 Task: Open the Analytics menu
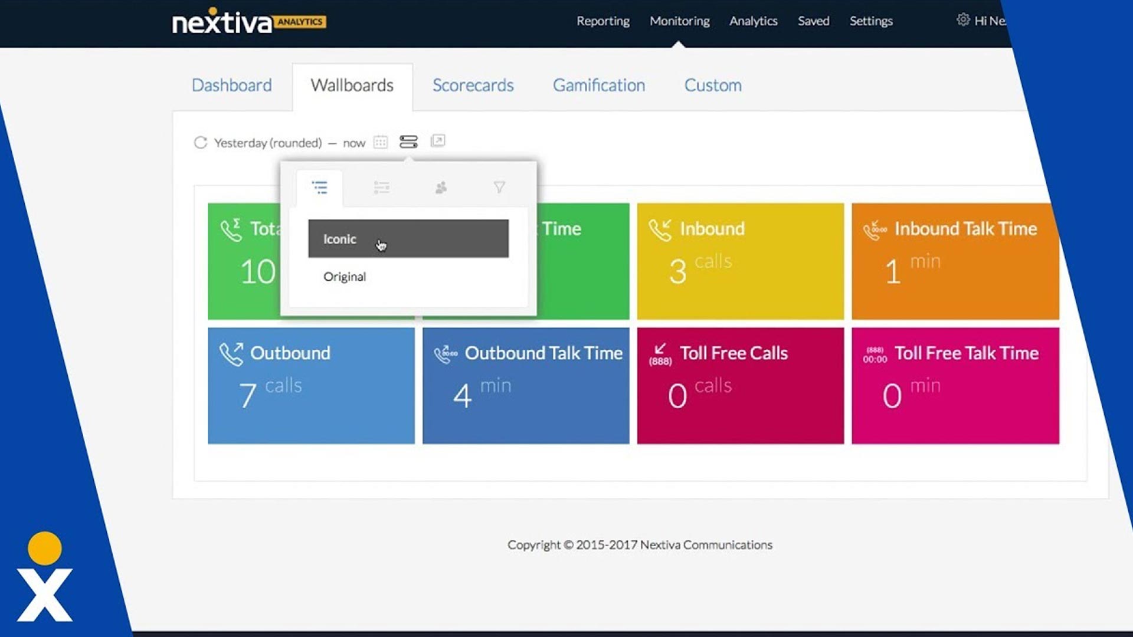point(754,21)
